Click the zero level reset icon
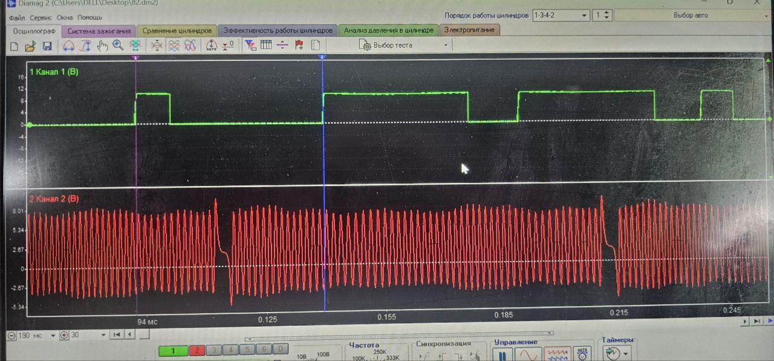This screenshot has height=361, width=774. [228, 45]
